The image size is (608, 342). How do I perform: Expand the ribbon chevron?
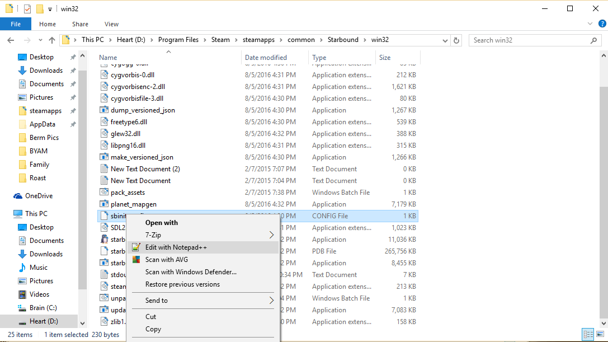[590, 24]
